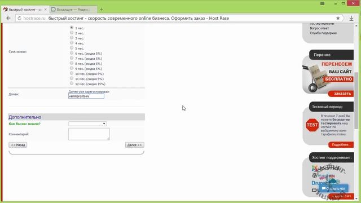Image resolution: width=361 pixels, height=203 pixels.
Task: Choose the 2 мес. radio option
Action: (x=72, y=33)
